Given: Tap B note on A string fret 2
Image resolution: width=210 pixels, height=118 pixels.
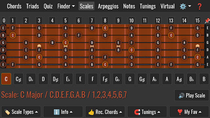Looking at the screenshot, I should (26, 57).
